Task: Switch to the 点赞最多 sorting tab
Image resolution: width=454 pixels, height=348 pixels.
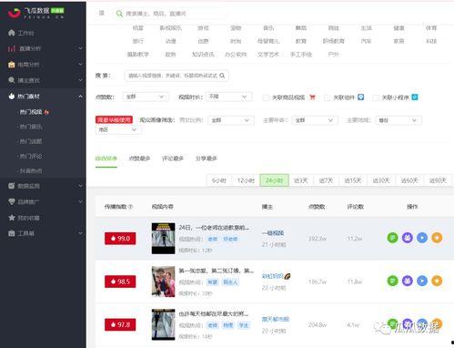Action: [x=139, y=159]
